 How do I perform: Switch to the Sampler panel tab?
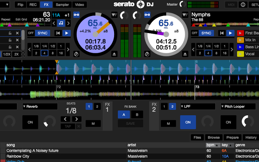pyautogui.click(x=62, y=5)
